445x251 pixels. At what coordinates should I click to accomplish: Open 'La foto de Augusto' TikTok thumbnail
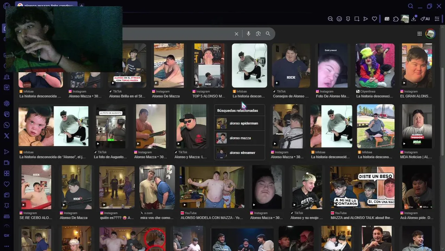click(110, 126)
